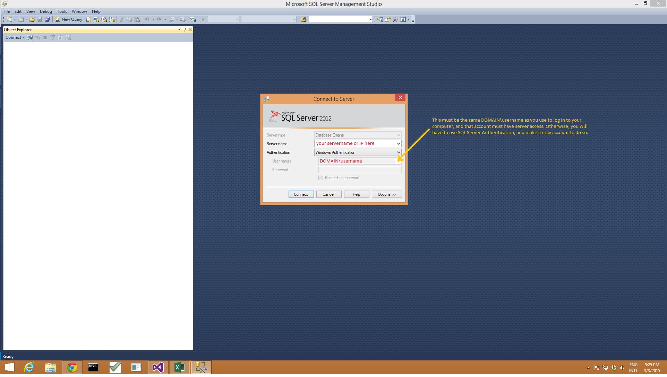This screenshot has width=667, height=377.
Task: Click the Filter funnel icon in Object Explorer
Action: tap(53, 37)
